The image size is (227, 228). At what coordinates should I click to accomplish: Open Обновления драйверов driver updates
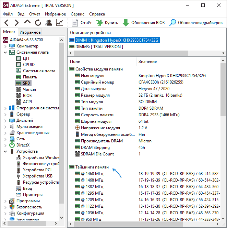click(195, 23)
